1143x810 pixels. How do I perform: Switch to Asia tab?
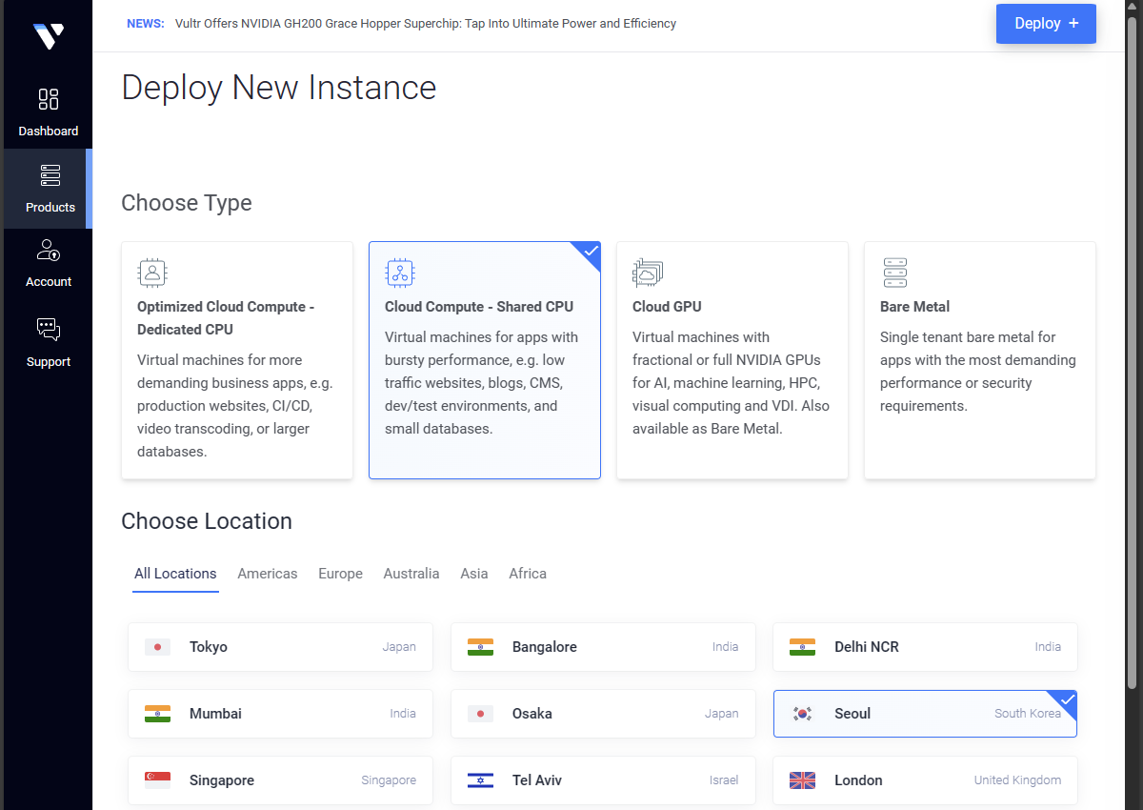click(x=474, y=574)
